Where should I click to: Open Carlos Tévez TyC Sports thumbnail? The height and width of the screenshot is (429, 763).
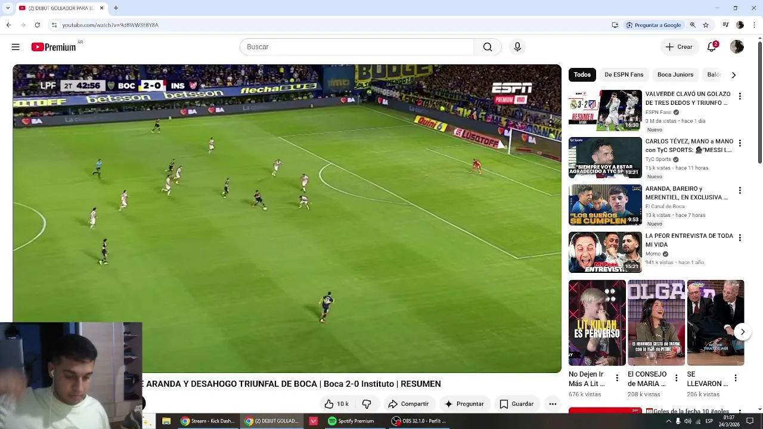[x=605, y=157]
